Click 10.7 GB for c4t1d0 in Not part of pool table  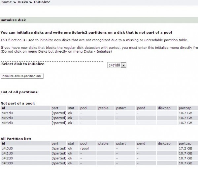click(185, 113)
